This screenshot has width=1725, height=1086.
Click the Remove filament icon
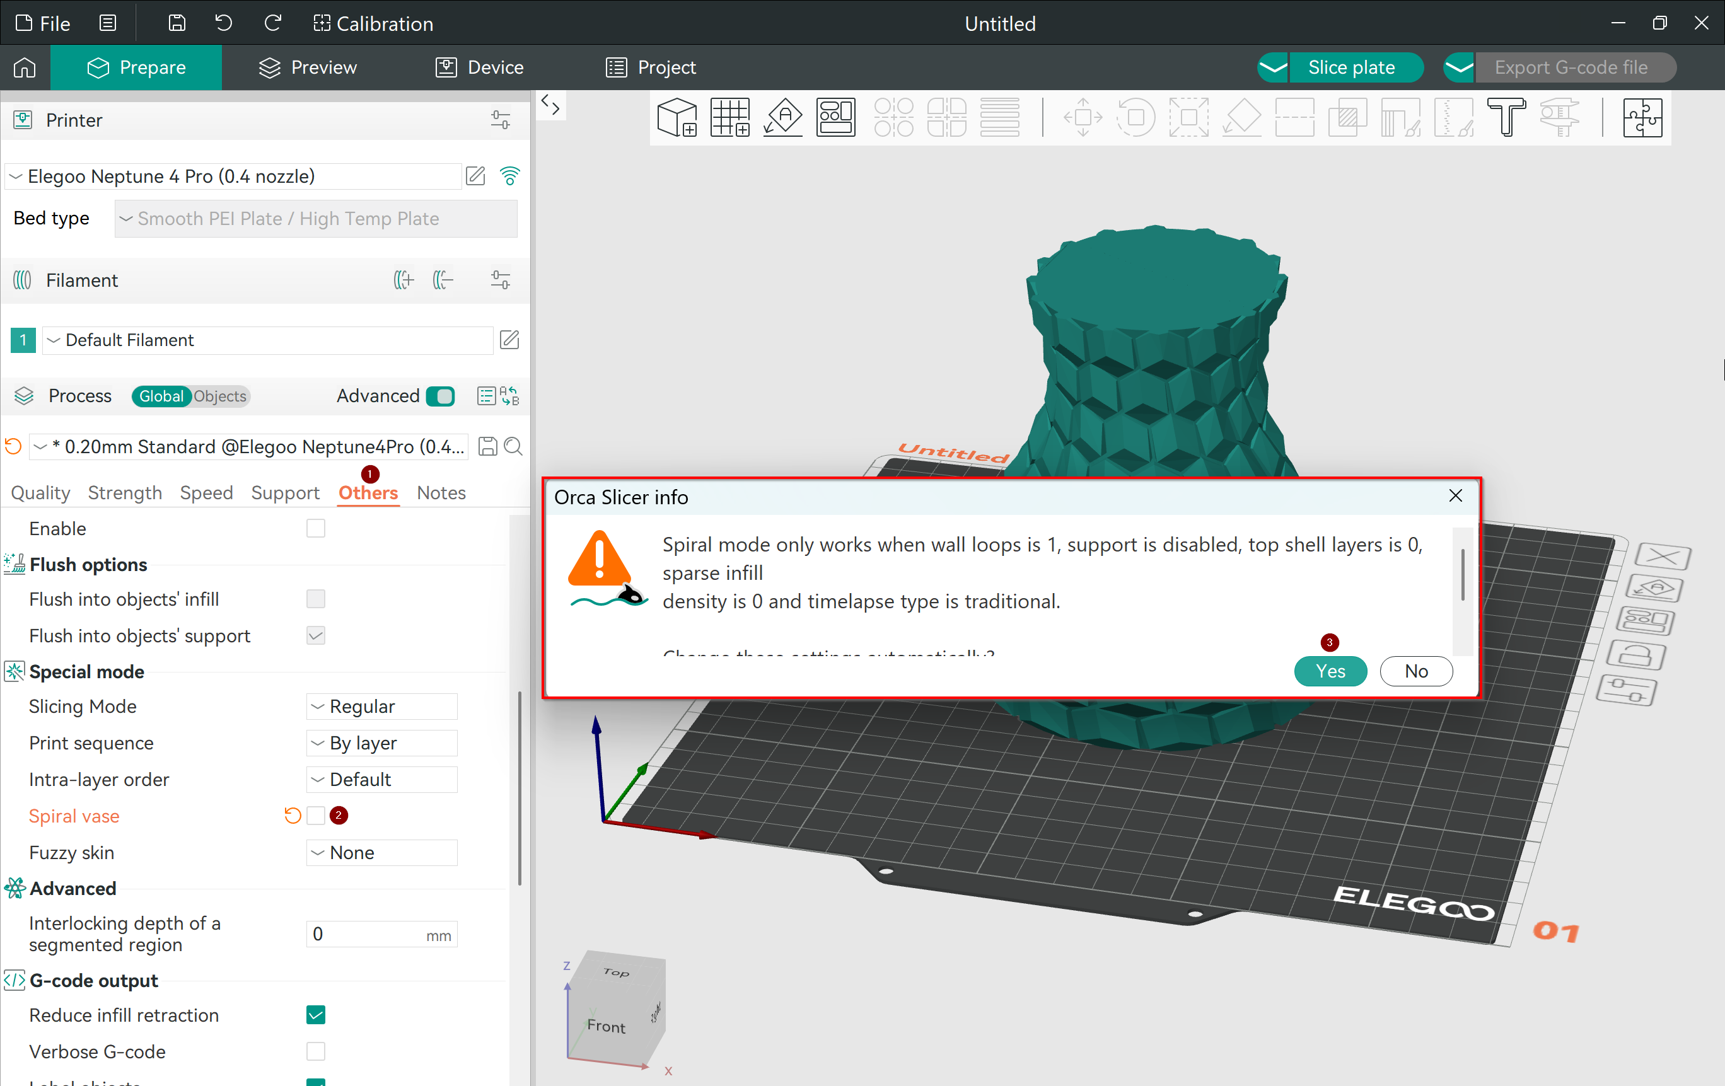443,280
